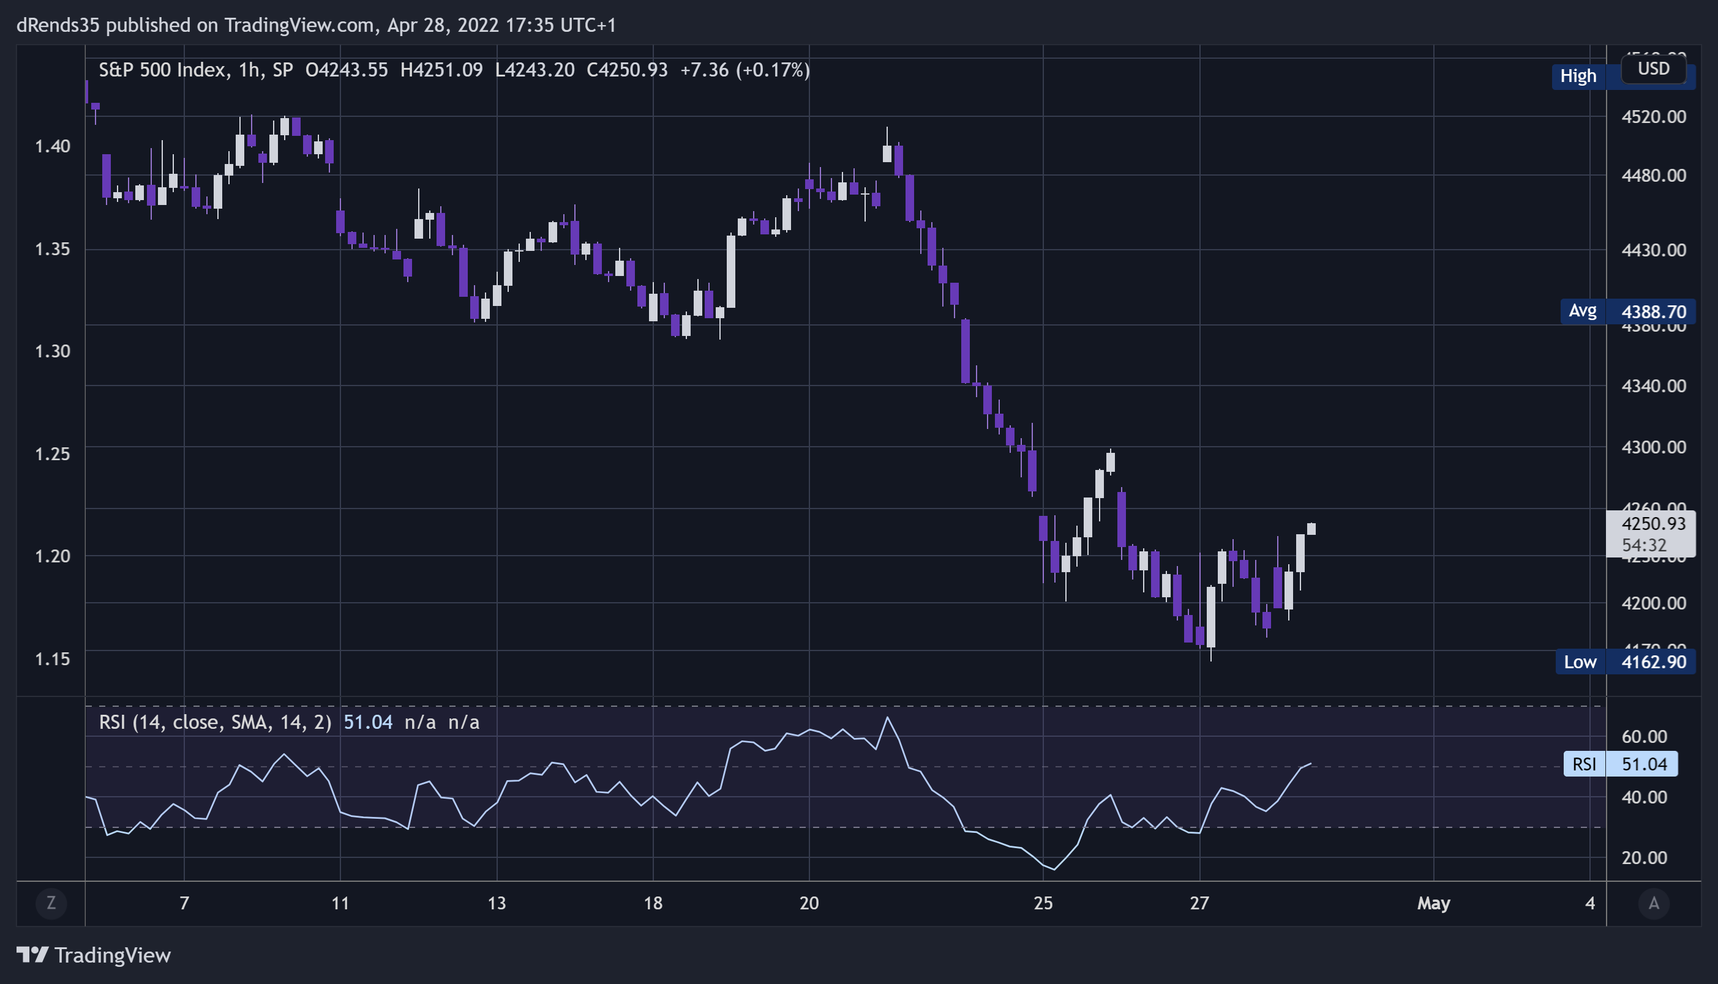Click the 40.00 RSI axis value

coord(1645,797)
